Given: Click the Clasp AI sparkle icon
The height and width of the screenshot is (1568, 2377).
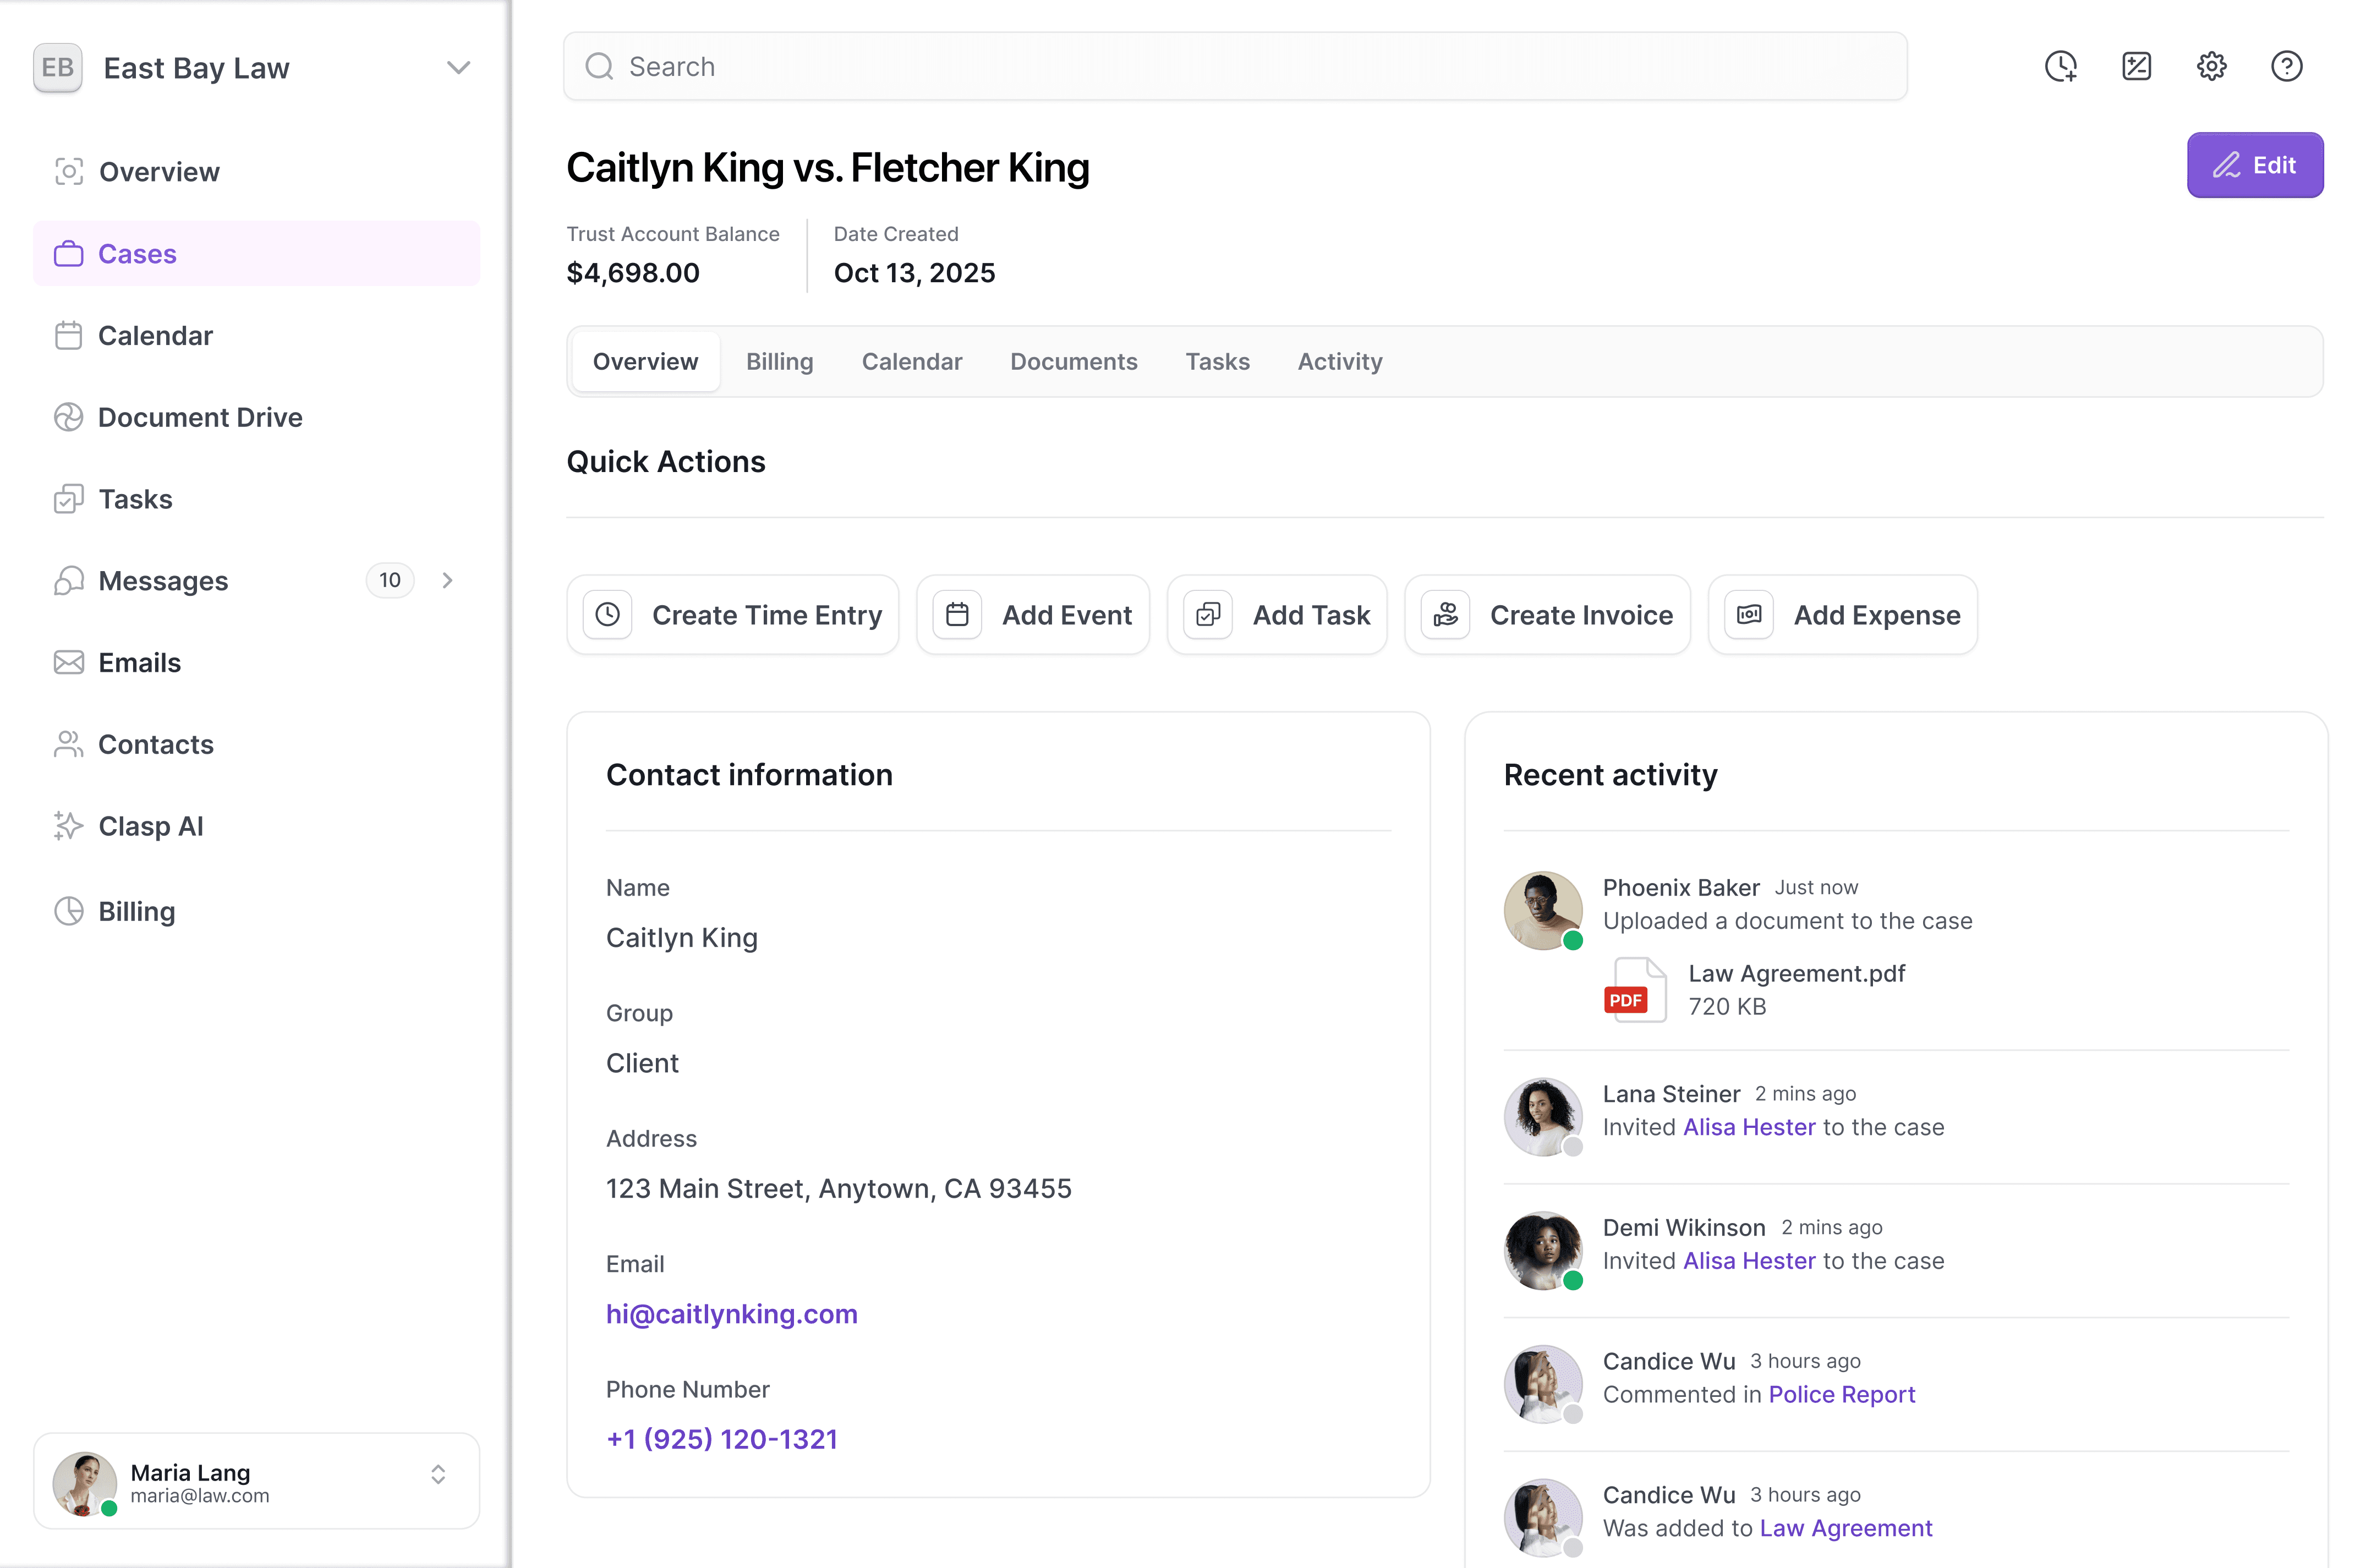Looking at the screenshot, I should [x=68, y=826].
